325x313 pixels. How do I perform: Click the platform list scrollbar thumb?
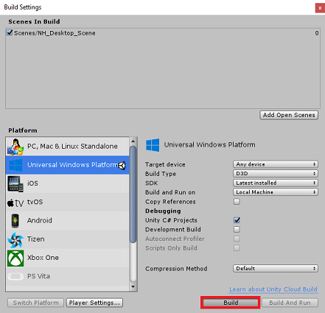coord(133,194)
